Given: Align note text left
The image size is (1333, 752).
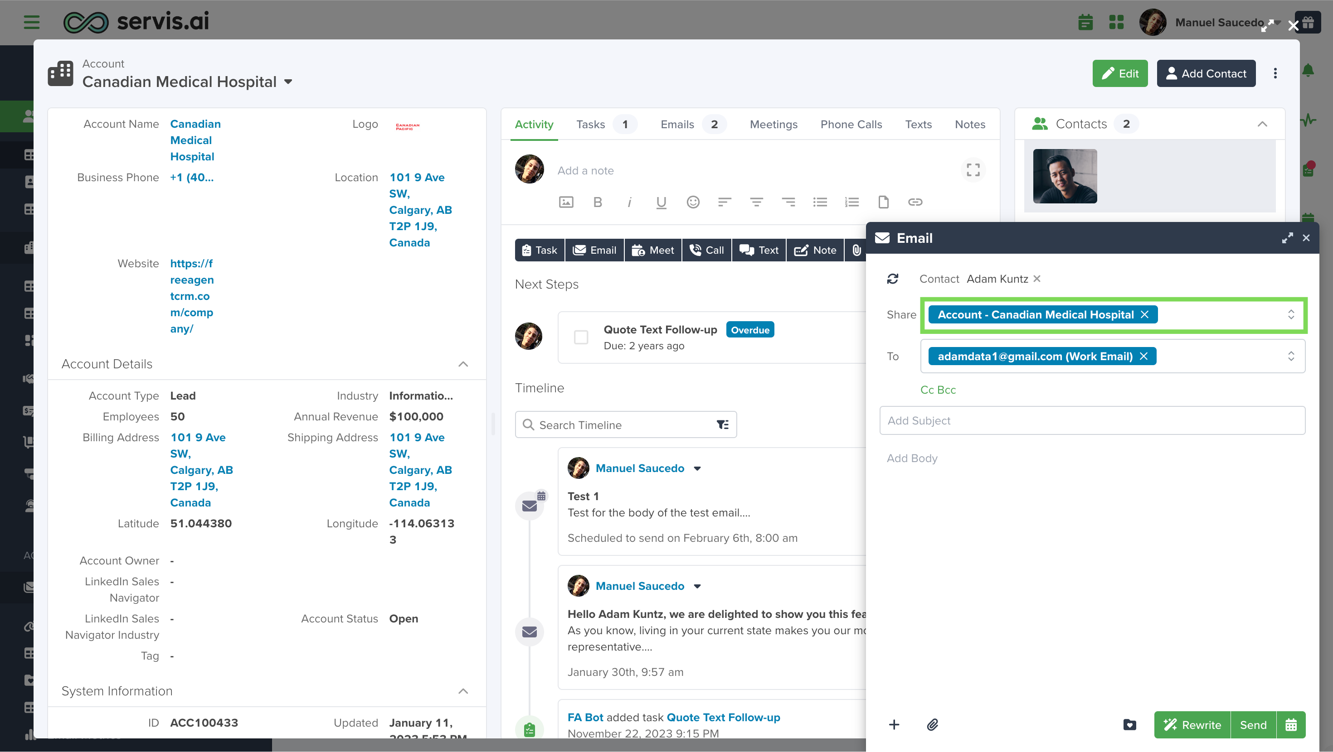Looking at the screenshot, I should [x=725, y=202].
